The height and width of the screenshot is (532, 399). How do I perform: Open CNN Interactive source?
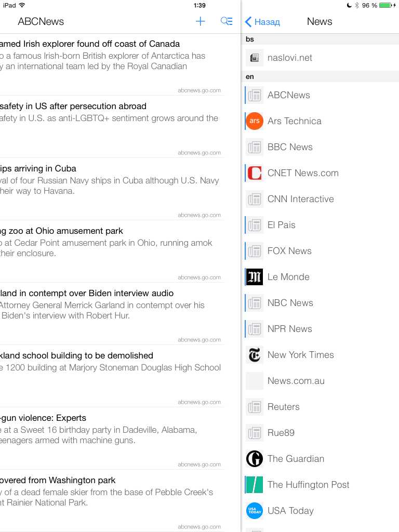click(320, 199)
